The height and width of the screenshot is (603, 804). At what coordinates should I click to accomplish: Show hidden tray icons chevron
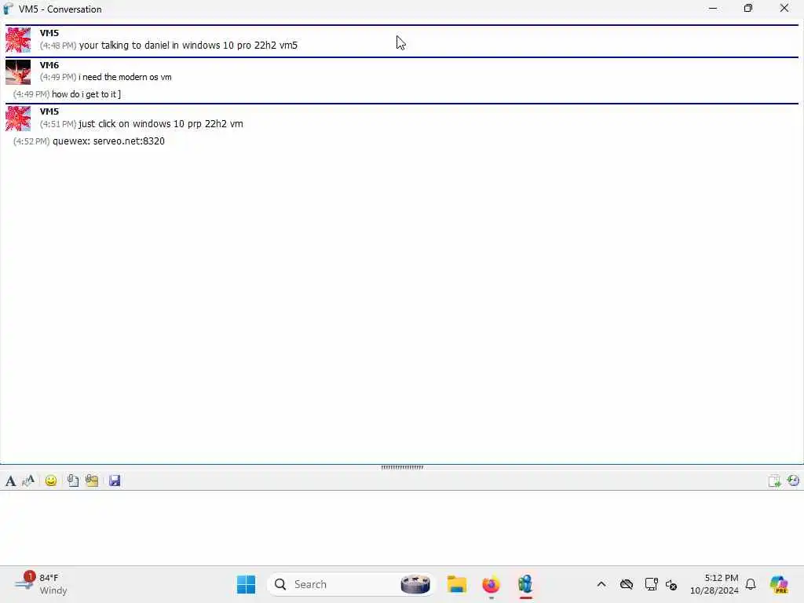click(x=601, y=584)
